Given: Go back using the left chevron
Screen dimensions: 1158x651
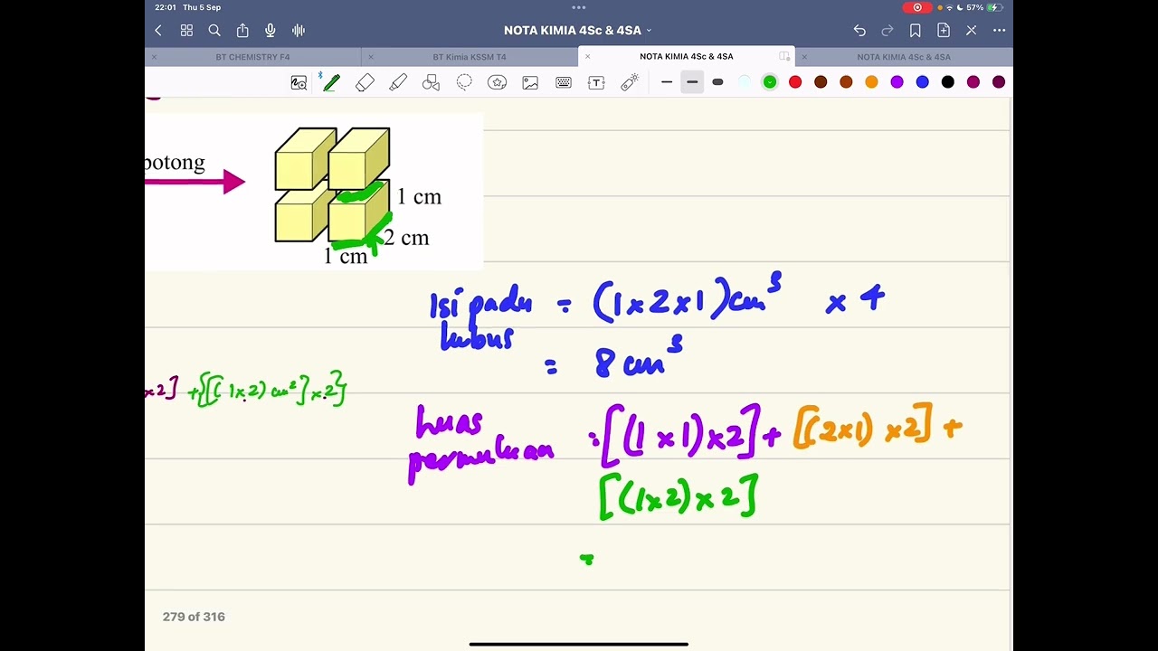Looking at the screenshot, I should [x=158, y=31].
